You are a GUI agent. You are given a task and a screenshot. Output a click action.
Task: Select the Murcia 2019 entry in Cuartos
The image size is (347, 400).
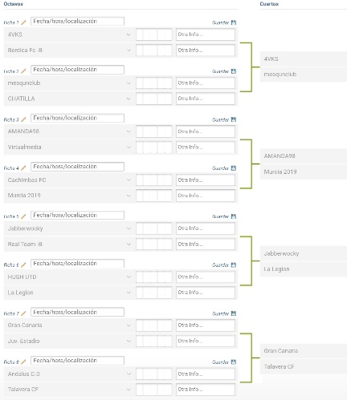(304, 172)
